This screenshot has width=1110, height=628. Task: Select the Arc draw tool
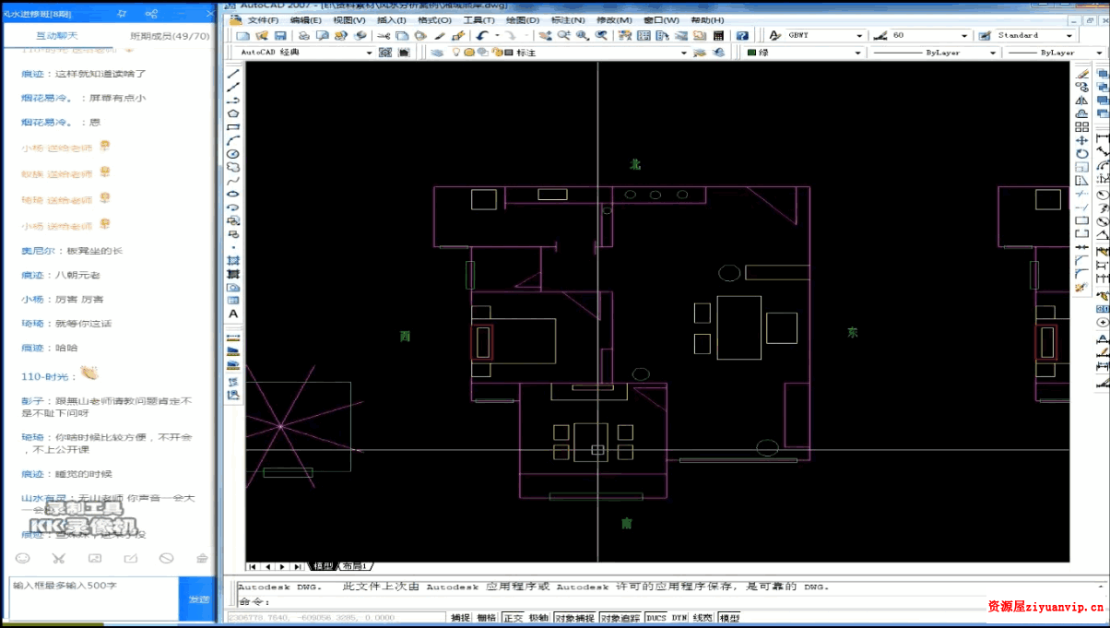[x=233, y=140]
